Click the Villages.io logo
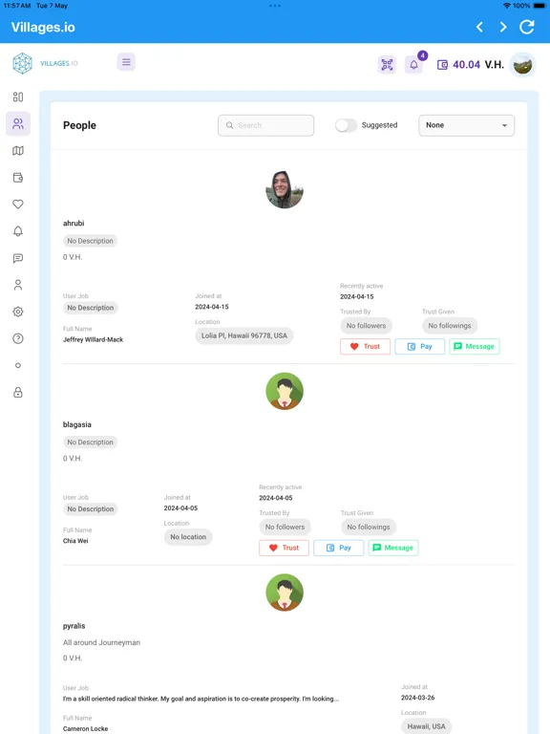The width and height of the screenshot is (550, 734). (x=46, y=63)
